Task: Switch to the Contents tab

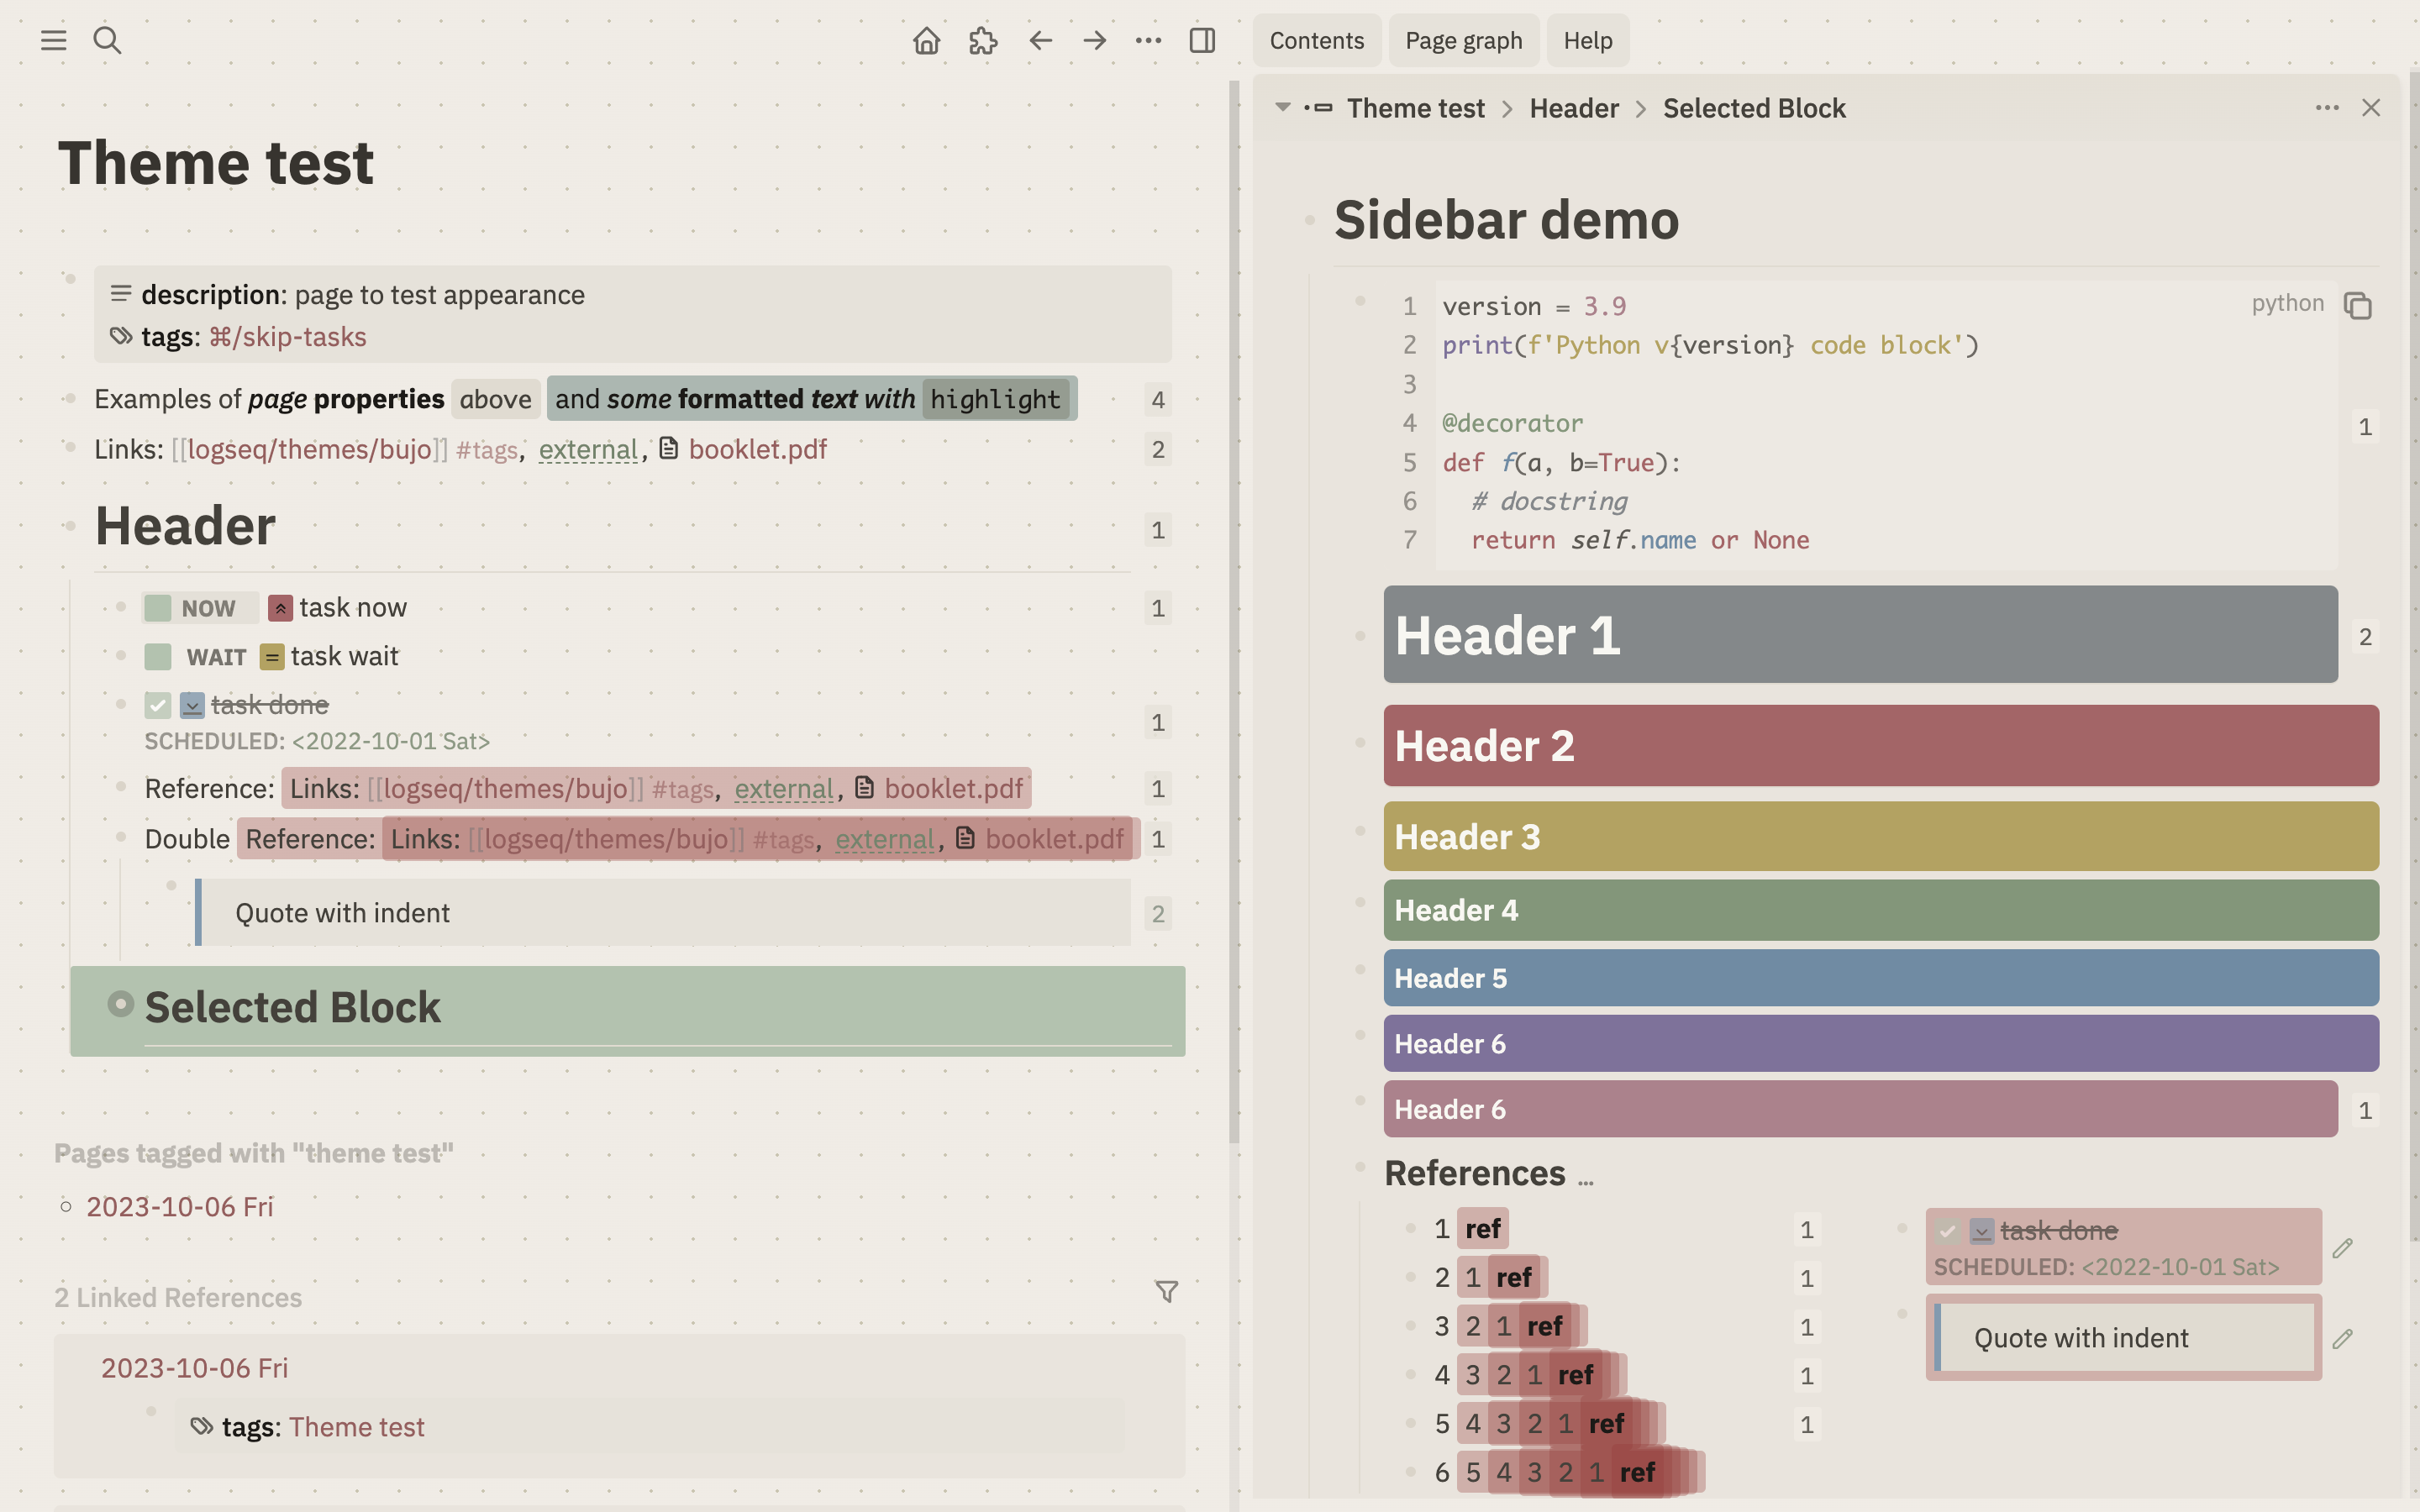Action: (x=1316, y=40)
